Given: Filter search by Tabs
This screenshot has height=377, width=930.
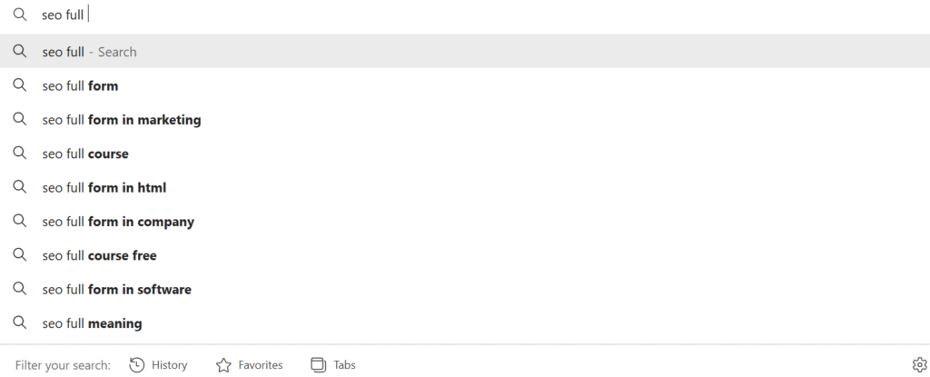Looking at the screenshot, I should pyautogui.click(x=343, y=365).
